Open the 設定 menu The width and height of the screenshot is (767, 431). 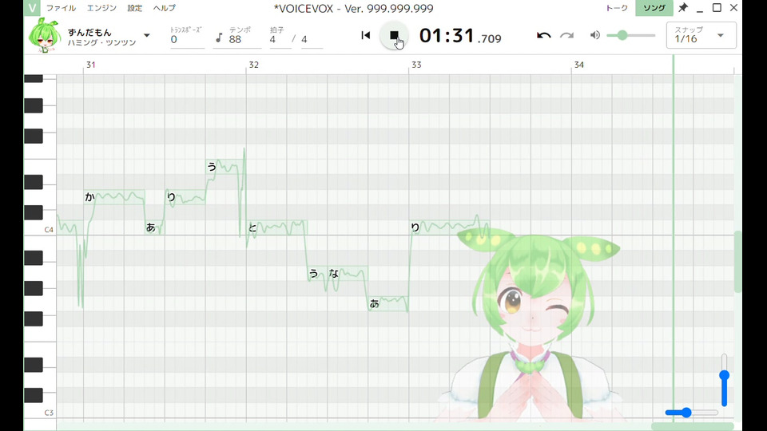(x=134, y=8)
